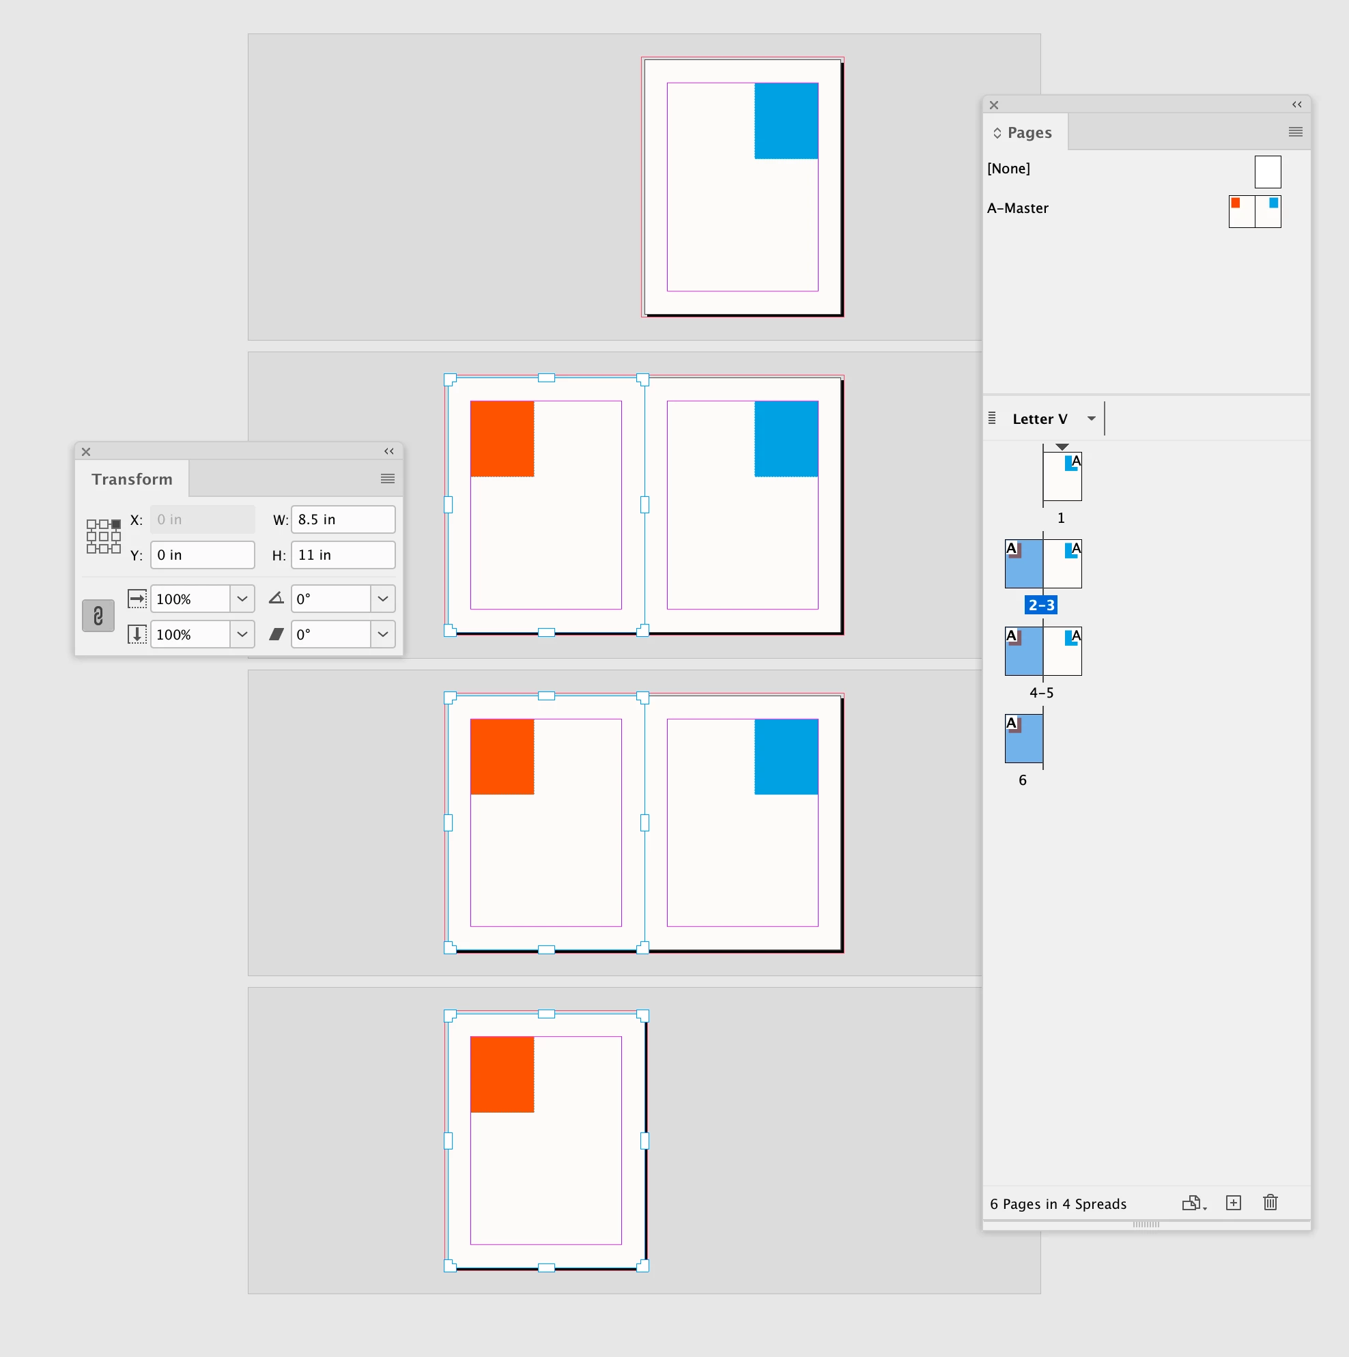Open the Scale X Percentage dropdown
Image resolution: width=1349 pixels, height=1357 pixels.
[x=242, y=599]
